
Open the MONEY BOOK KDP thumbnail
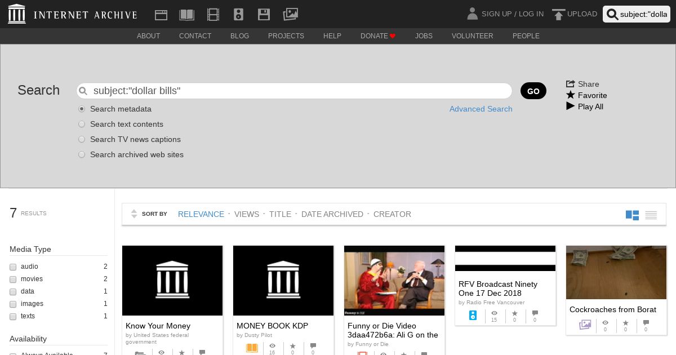tap(283, 281)
